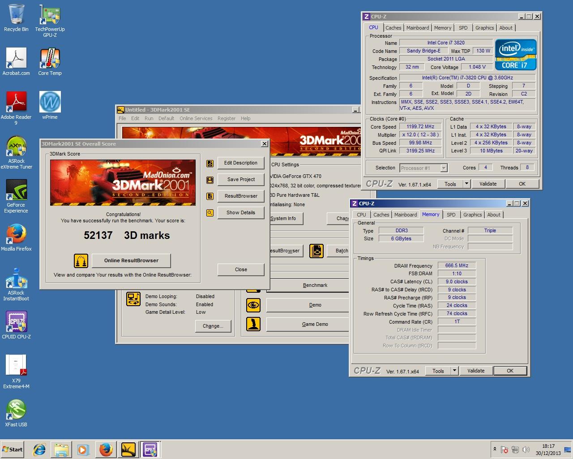Click the Show Details magnifier icon
The width and height of the screenshot is (573, 459).
(x=210, y=213)
